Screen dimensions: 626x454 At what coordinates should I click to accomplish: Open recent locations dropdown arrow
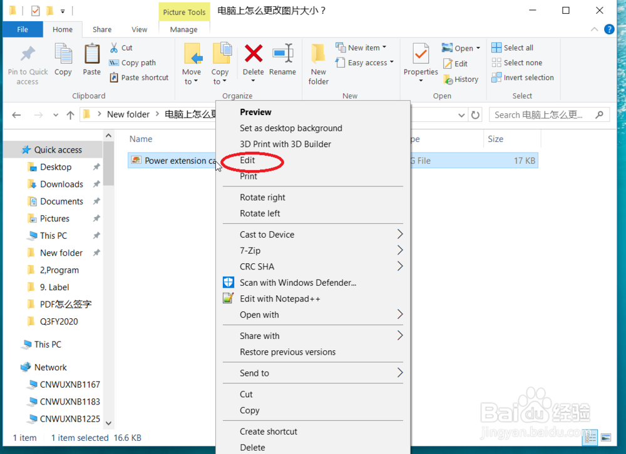click(56, 115)
